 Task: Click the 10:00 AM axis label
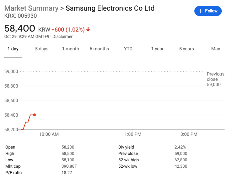pyautogui.click(x=49, y=134)
